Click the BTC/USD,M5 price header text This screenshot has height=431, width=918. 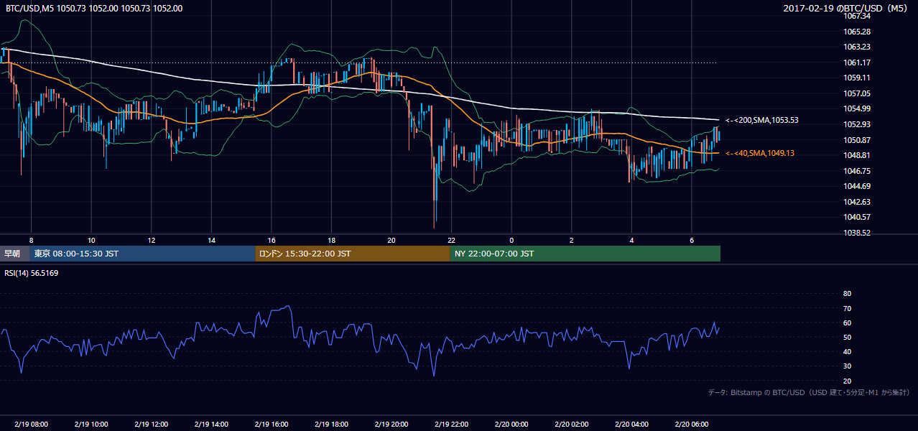pyautogui.click(x=94, y=8)
